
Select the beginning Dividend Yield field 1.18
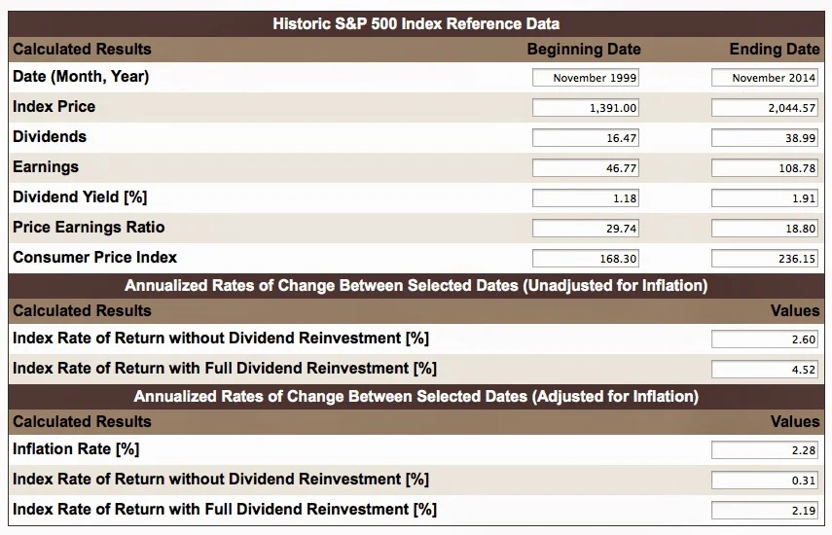(x=586, y=198)
